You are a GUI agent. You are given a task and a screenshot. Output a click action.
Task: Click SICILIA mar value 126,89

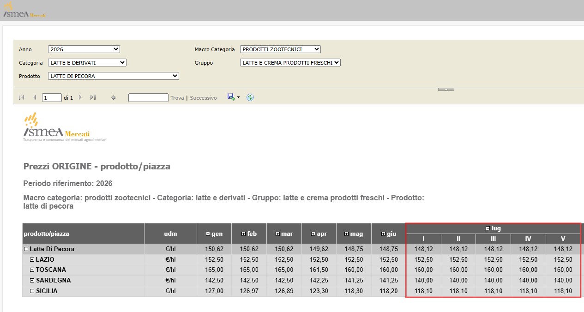[x=284, y=291]
